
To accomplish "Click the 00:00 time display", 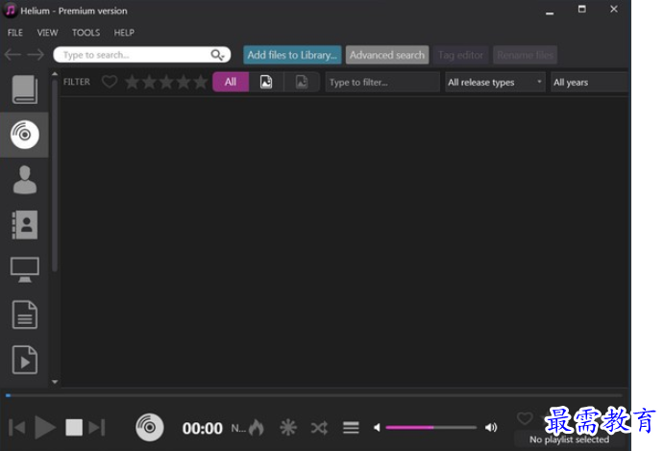I will [x=203, y=429].
